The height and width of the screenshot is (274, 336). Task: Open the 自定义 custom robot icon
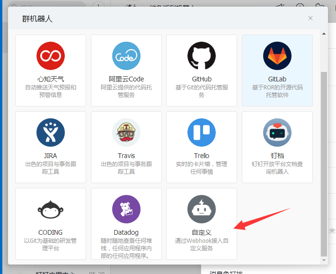[x=202, y=209]
